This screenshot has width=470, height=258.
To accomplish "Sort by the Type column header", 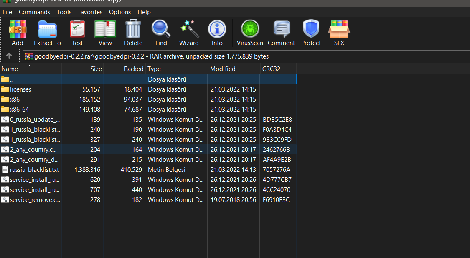I will point(177,69).
